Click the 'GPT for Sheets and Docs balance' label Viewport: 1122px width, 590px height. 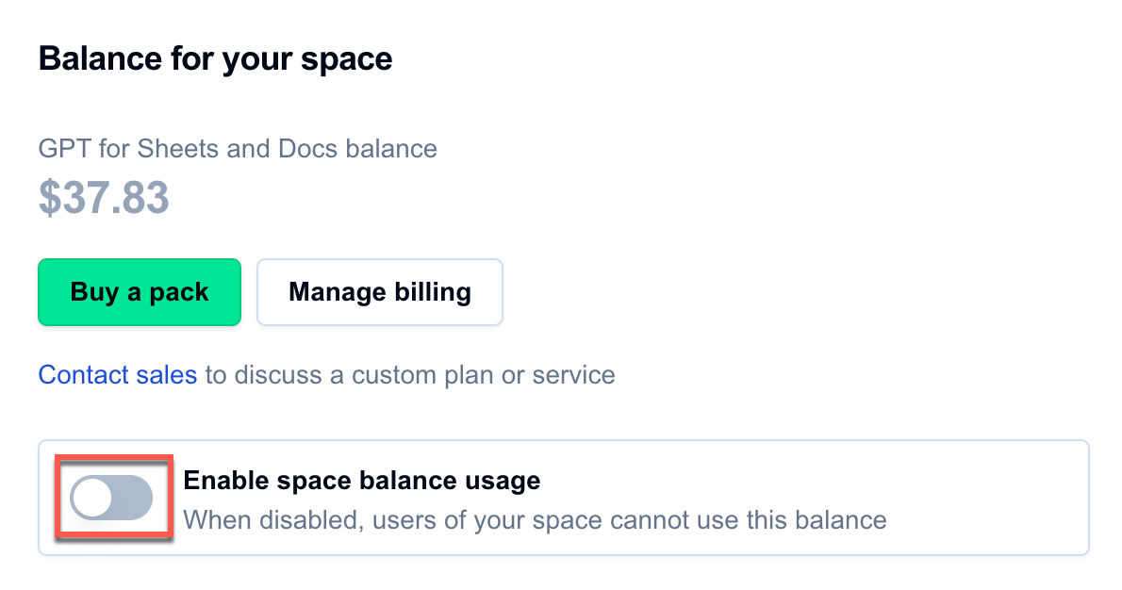tap(238, 148)
